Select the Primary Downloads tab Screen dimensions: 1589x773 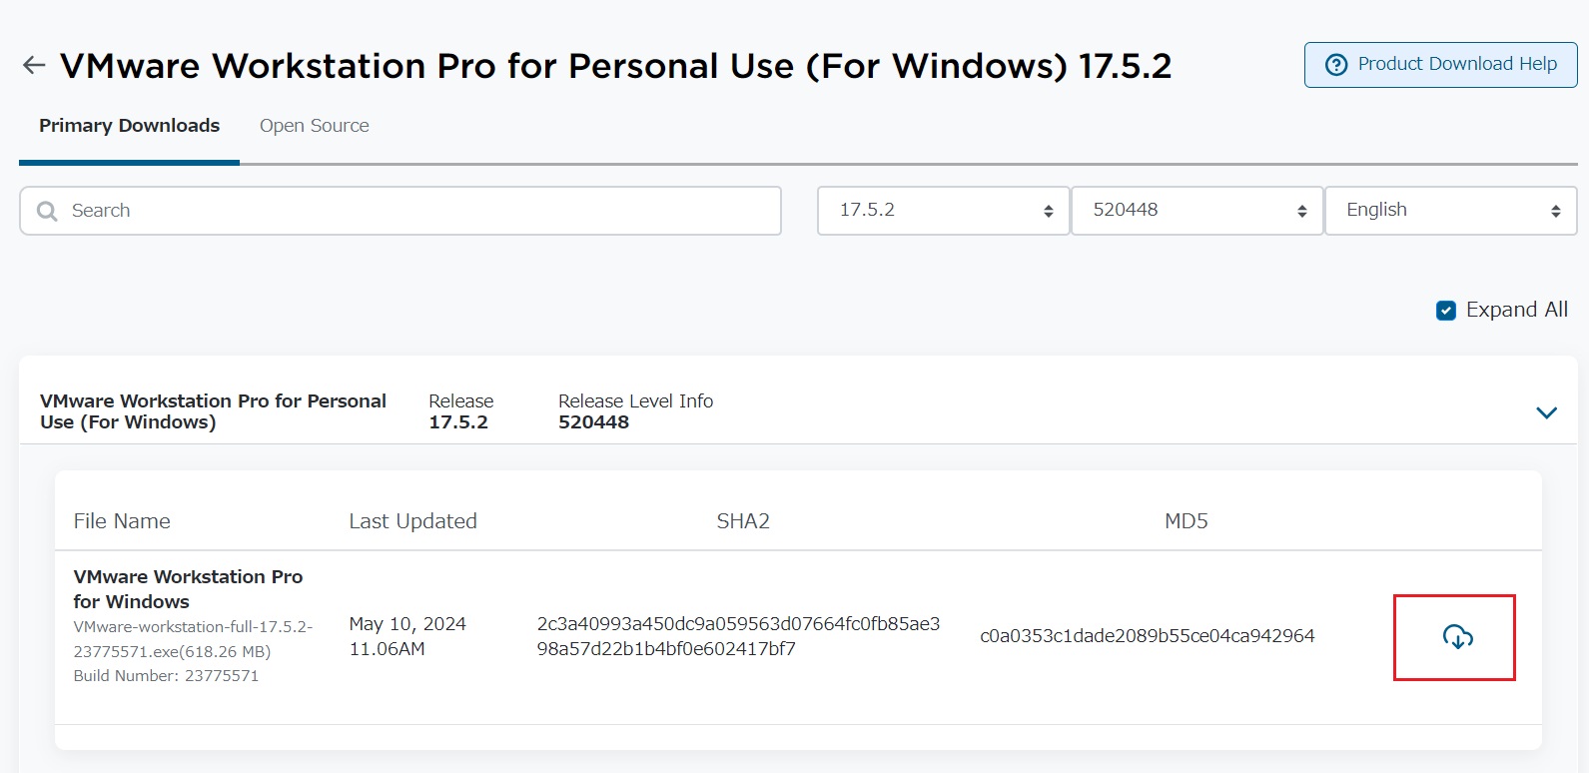(129, 125)
